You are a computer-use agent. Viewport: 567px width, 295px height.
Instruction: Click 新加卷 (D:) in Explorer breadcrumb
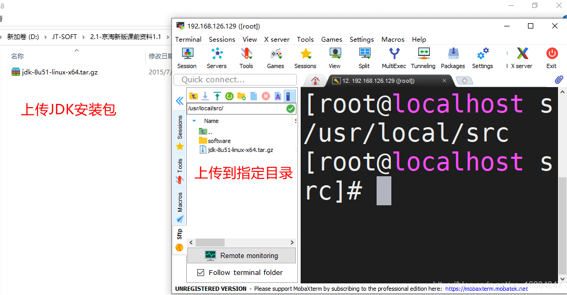pyautogui.click(x=23, y=37)
